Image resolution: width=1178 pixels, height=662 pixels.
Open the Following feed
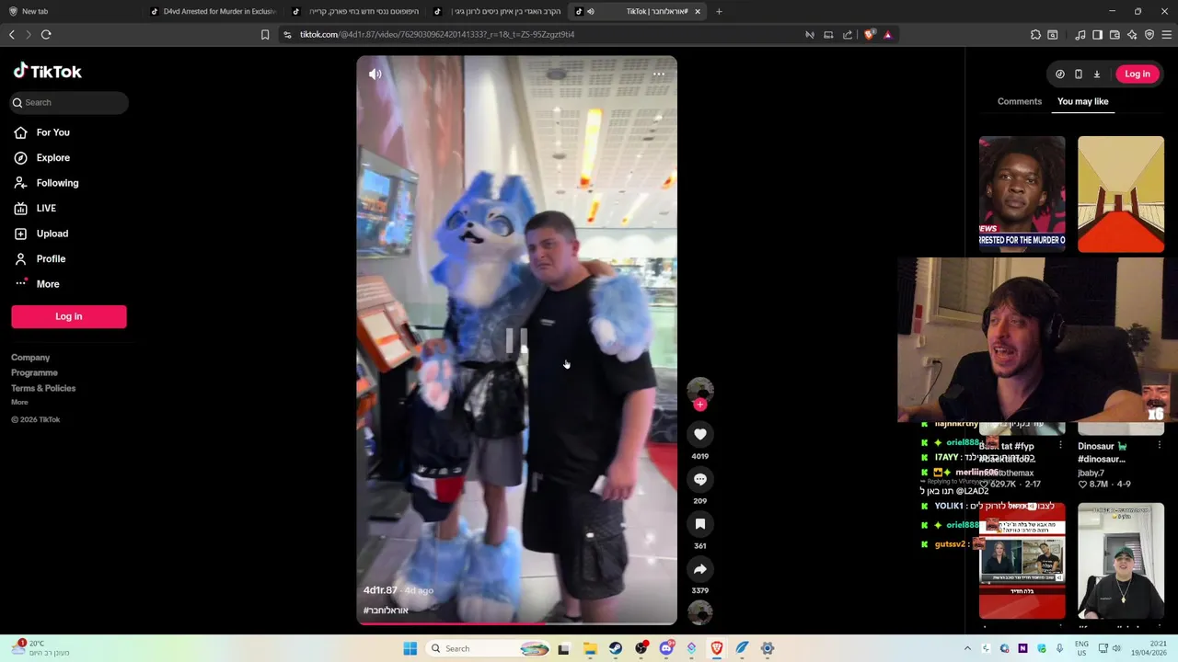click(x=57, y=183)
